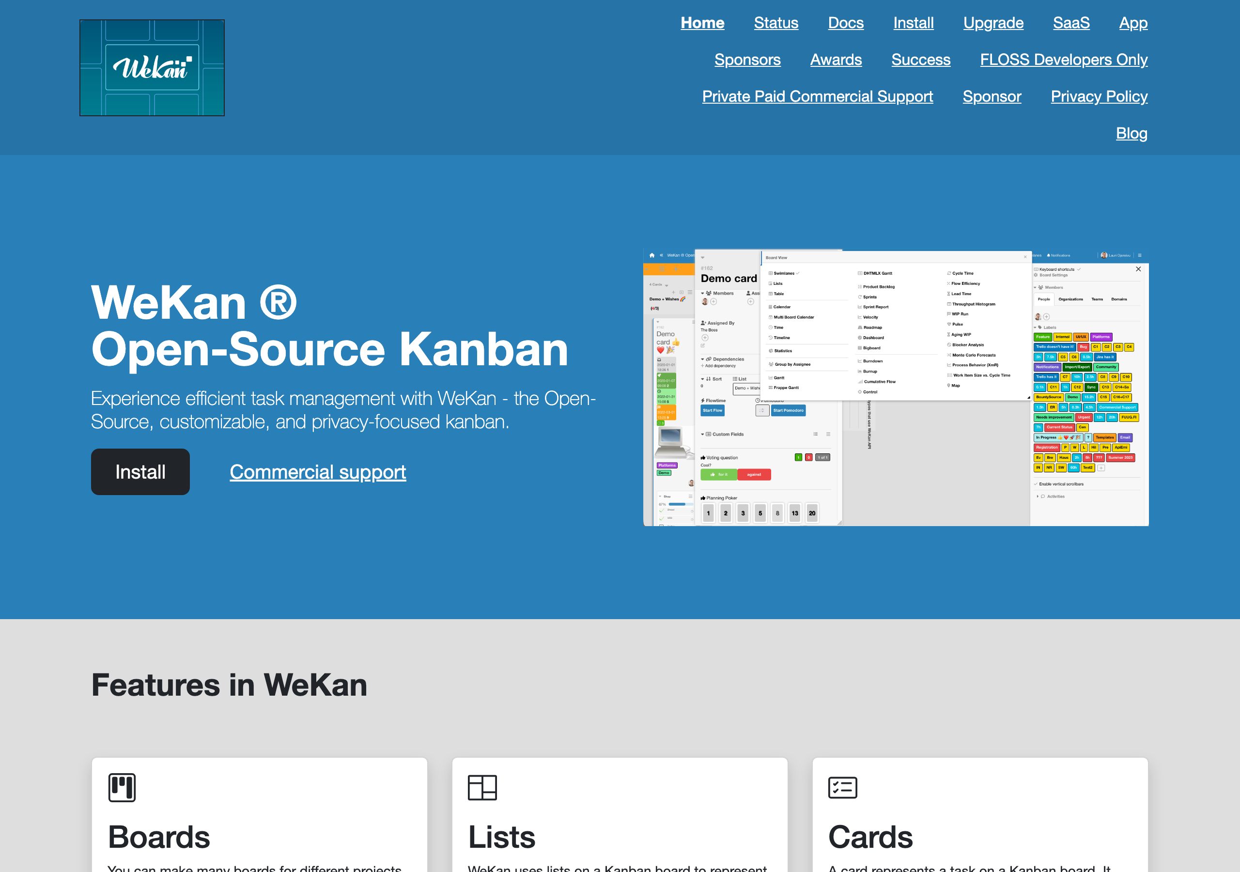This screenshot has width=1240, height=872.
Task: Open the Upgrade page link
Action: click(x=993, y=23)
